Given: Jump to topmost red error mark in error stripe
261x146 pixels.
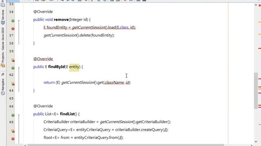Looking at the screenshot, I should pyautogui.click(x=259, y=48).
